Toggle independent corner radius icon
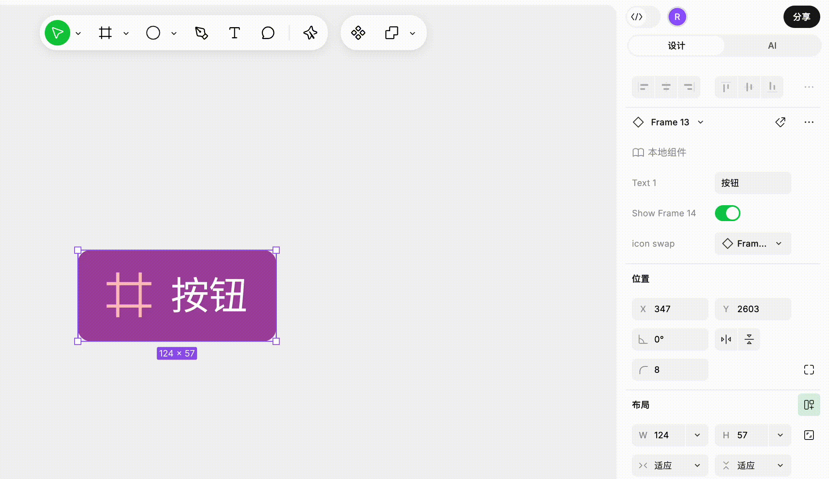829x479 pixels. [x=809, y=370]
